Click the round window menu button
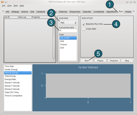Image resolution: width=137 pixels, height=115 pixels. 6,2
